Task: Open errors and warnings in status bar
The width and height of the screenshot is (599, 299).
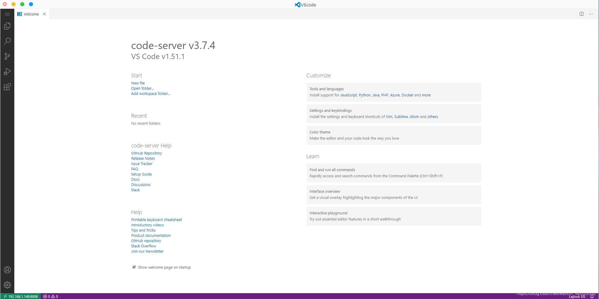Action: click(x=51, y=296)
